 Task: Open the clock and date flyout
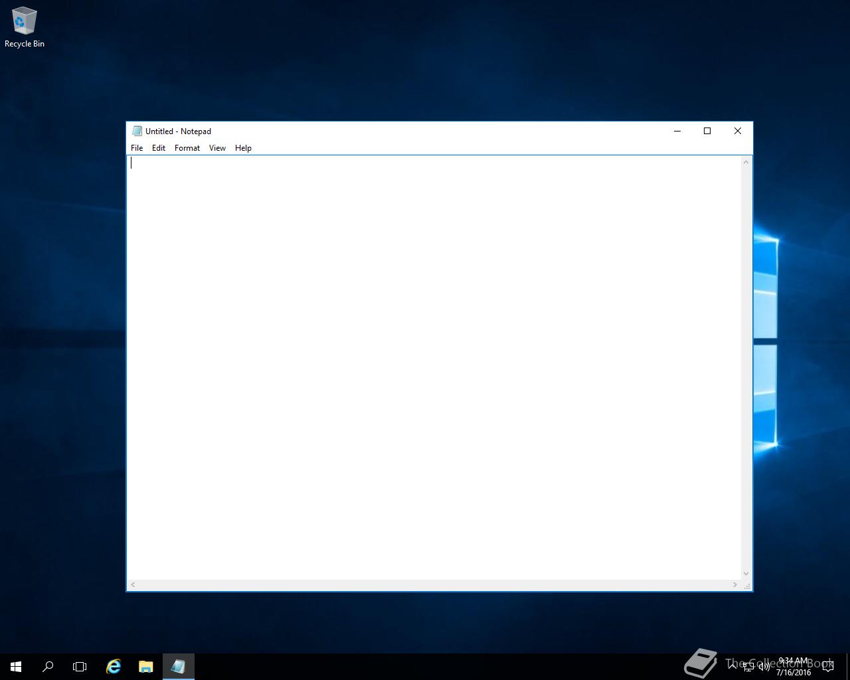(x=794, y=667)
